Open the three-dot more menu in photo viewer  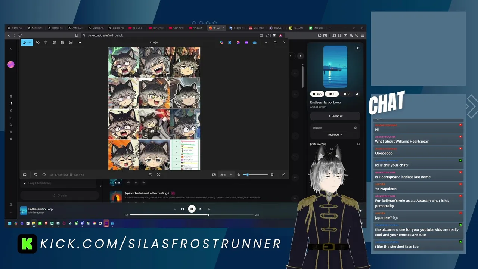tap(79, 43)
